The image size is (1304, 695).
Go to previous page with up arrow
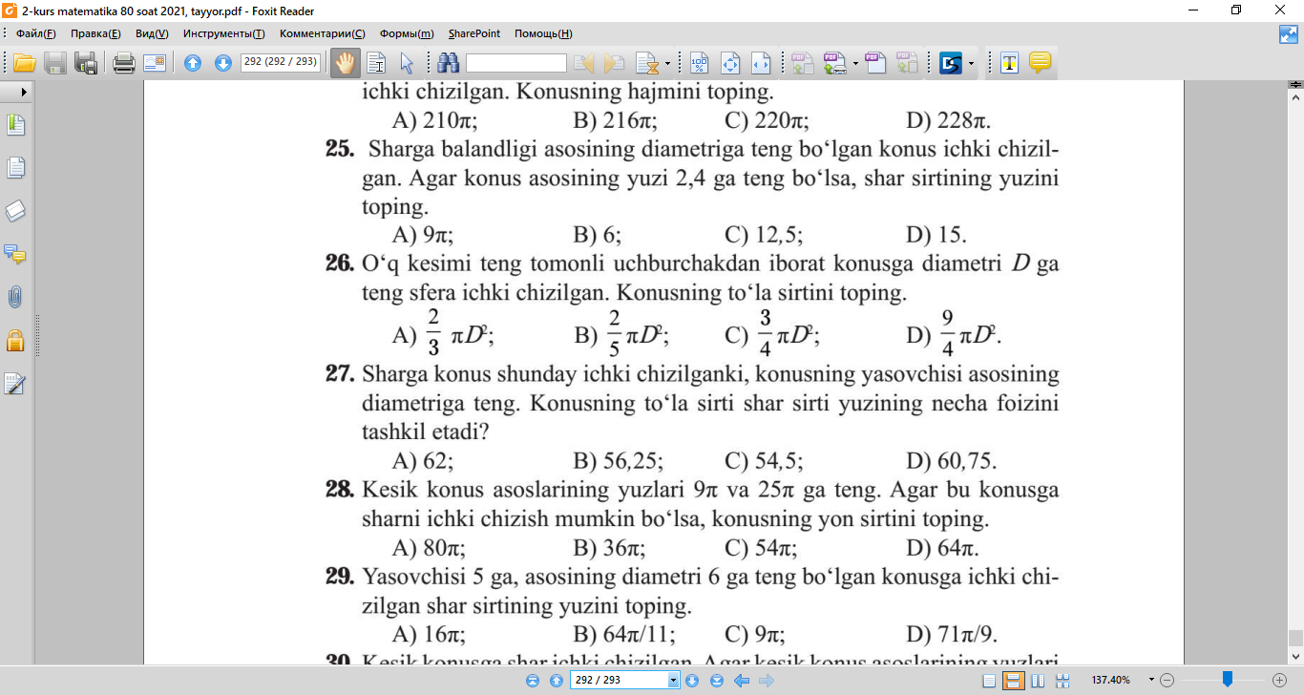193,64
